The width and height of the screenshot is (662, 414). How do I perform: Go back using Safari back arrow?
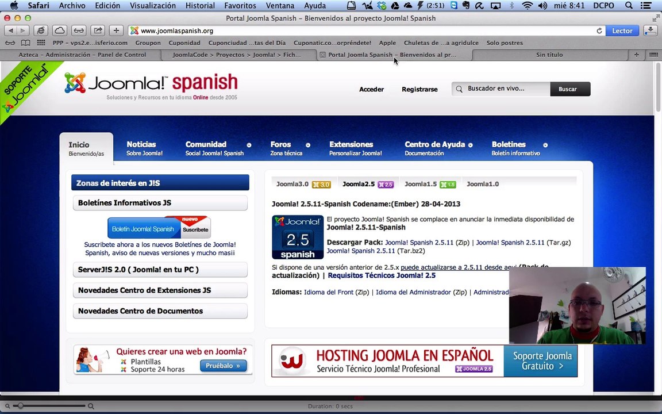(10, 30)
